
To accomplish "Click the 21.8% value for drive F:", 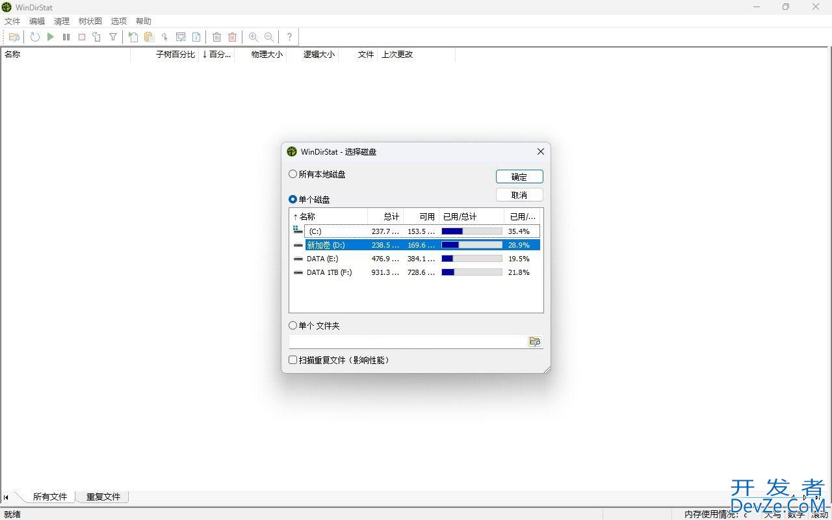I will point(519,272).
